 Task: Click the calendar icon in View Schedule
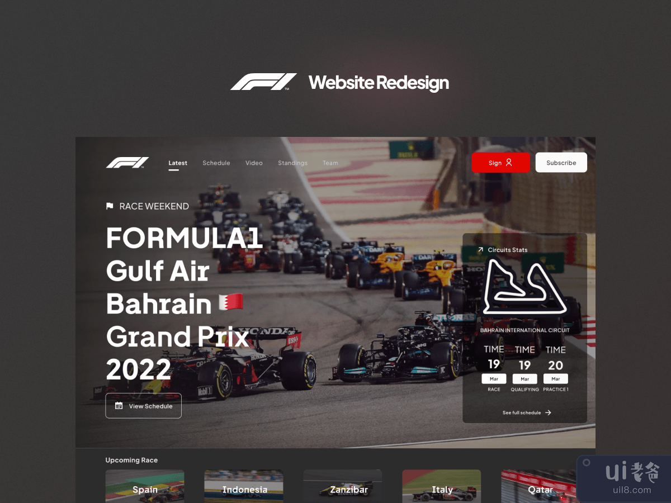tap(119, 406)
